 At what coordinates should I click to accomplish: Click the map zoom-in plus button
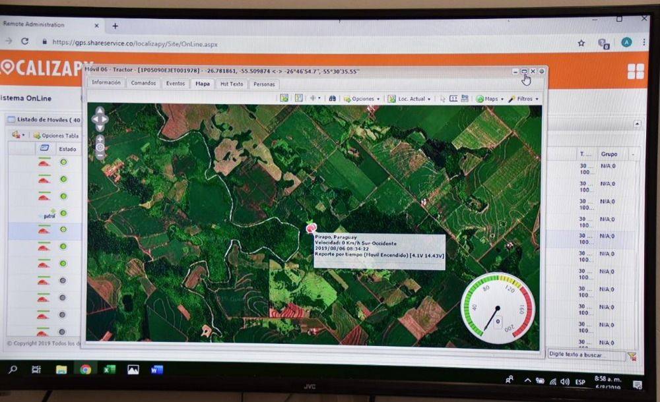[100, 140]
